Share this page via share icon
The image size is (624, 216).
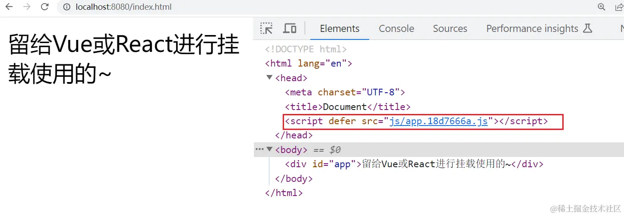point(619,7)
